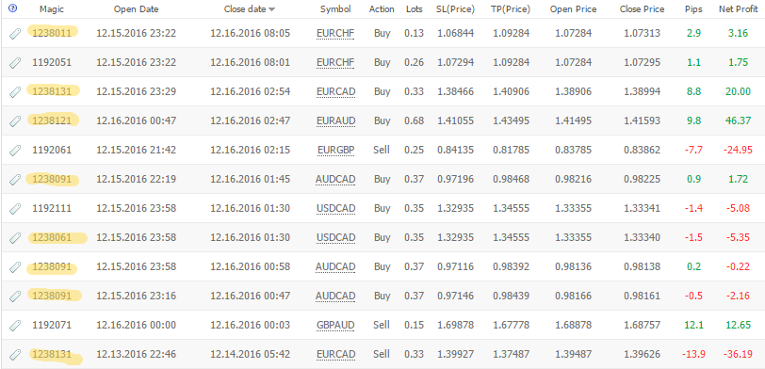Click paperclip icon beside magic 1192111
765x369 pixels.
(15, 209)
